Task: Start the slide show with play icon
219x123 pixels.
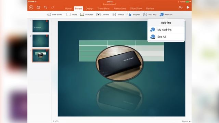Action: pyautogui.click(x=188, y=7)
